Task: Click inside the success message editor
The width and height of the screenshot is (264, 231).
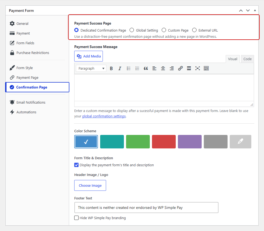Action: 164,87
